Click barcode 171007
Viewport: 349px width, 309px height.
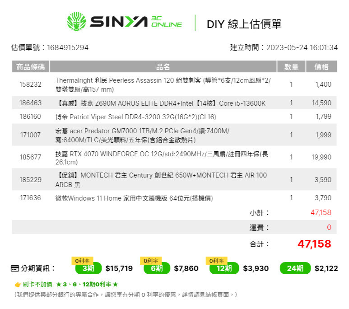(31, 135)
